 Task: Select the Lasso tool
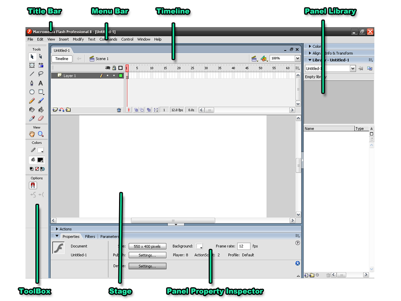(41, 74)
